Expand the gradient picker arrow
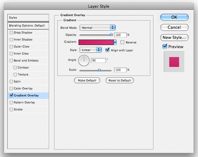 pos(115,42)
